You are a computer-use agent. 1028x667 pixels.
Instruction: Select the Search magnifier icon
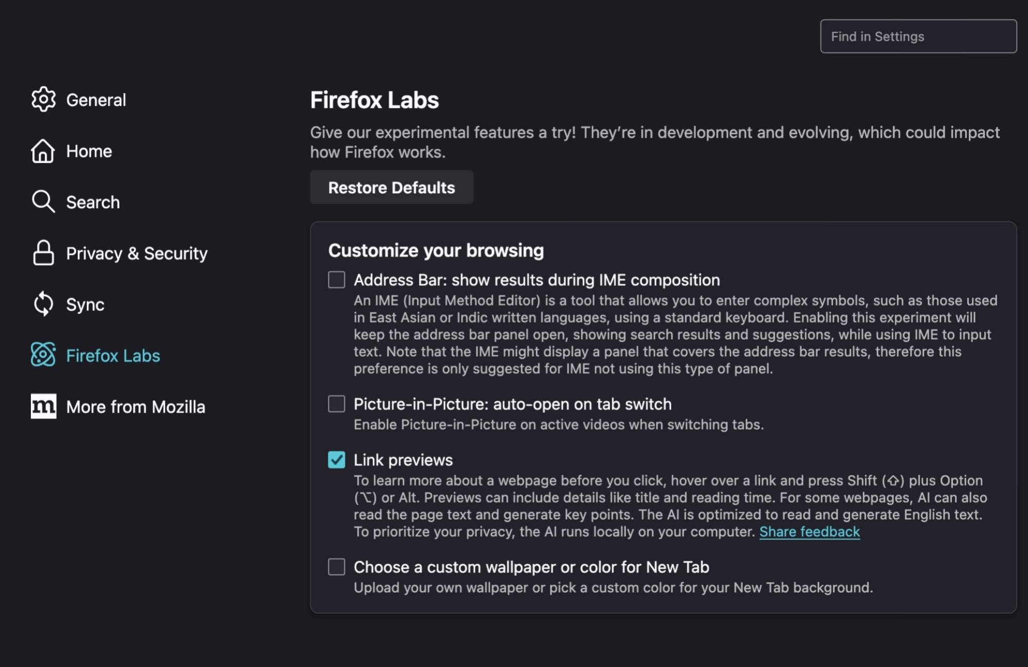click(x=44, y=201)
